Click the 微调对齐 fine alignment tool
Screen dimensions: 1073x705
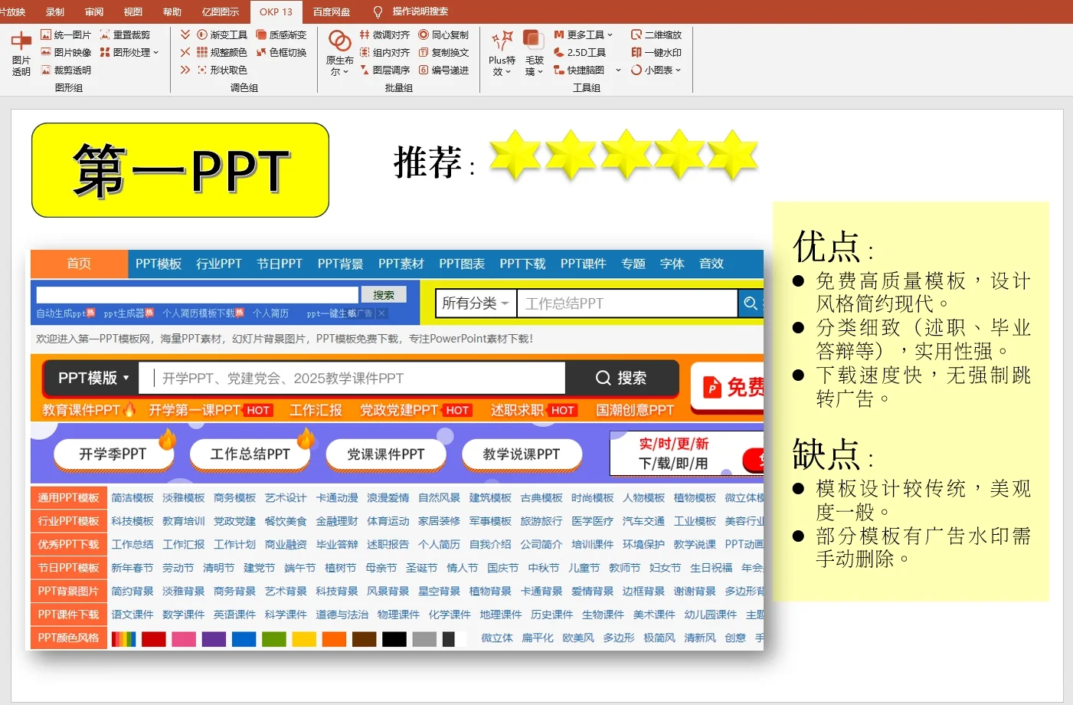point(388,34)
